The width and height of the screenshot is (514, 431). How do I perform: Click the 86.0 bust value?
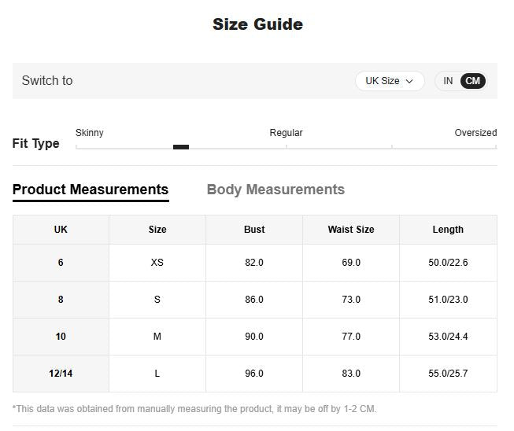(x=254, y=300)
